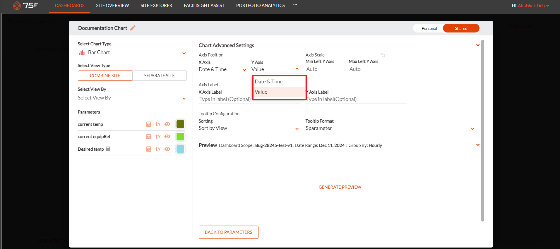Open the Sorting dropdown
Viewport: 560px width, 249px height.
[249, 128]
